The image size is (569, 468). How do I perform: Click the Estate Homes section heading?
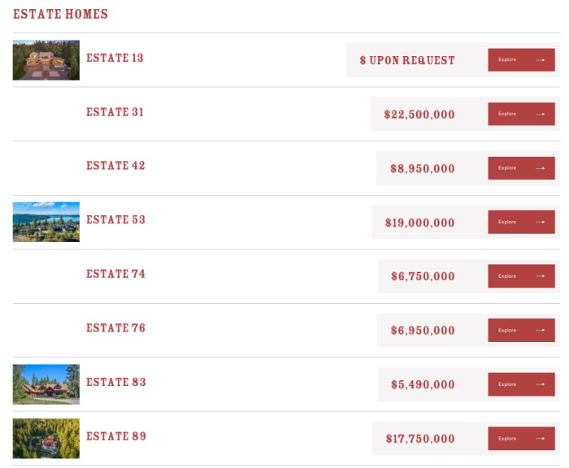click(x=61, y=14)
